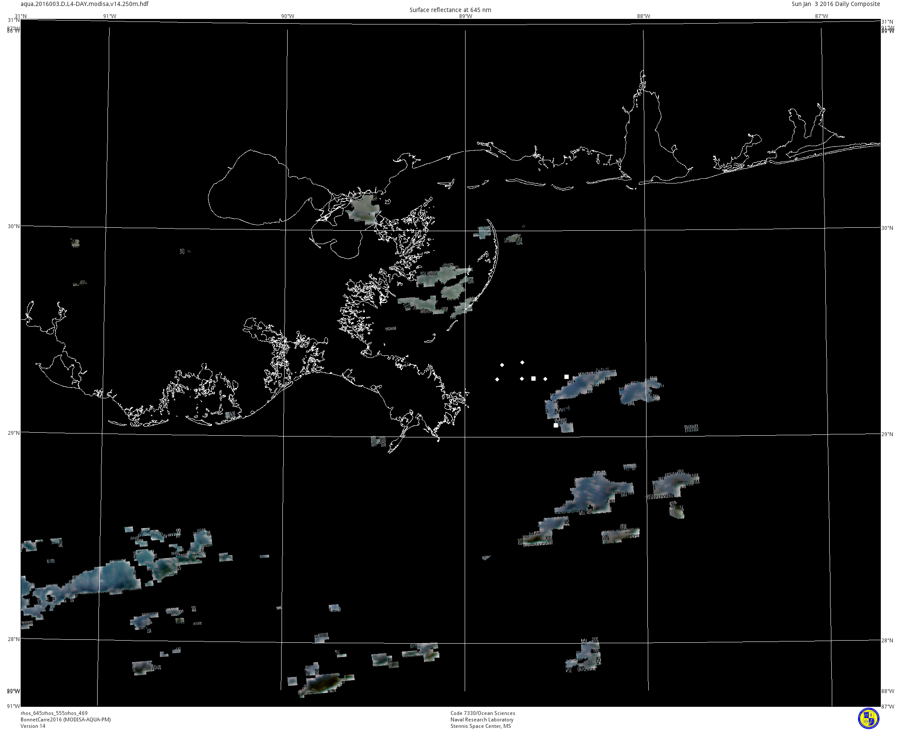Click the easternmost diamond station marker

click(x=546, y=379)
